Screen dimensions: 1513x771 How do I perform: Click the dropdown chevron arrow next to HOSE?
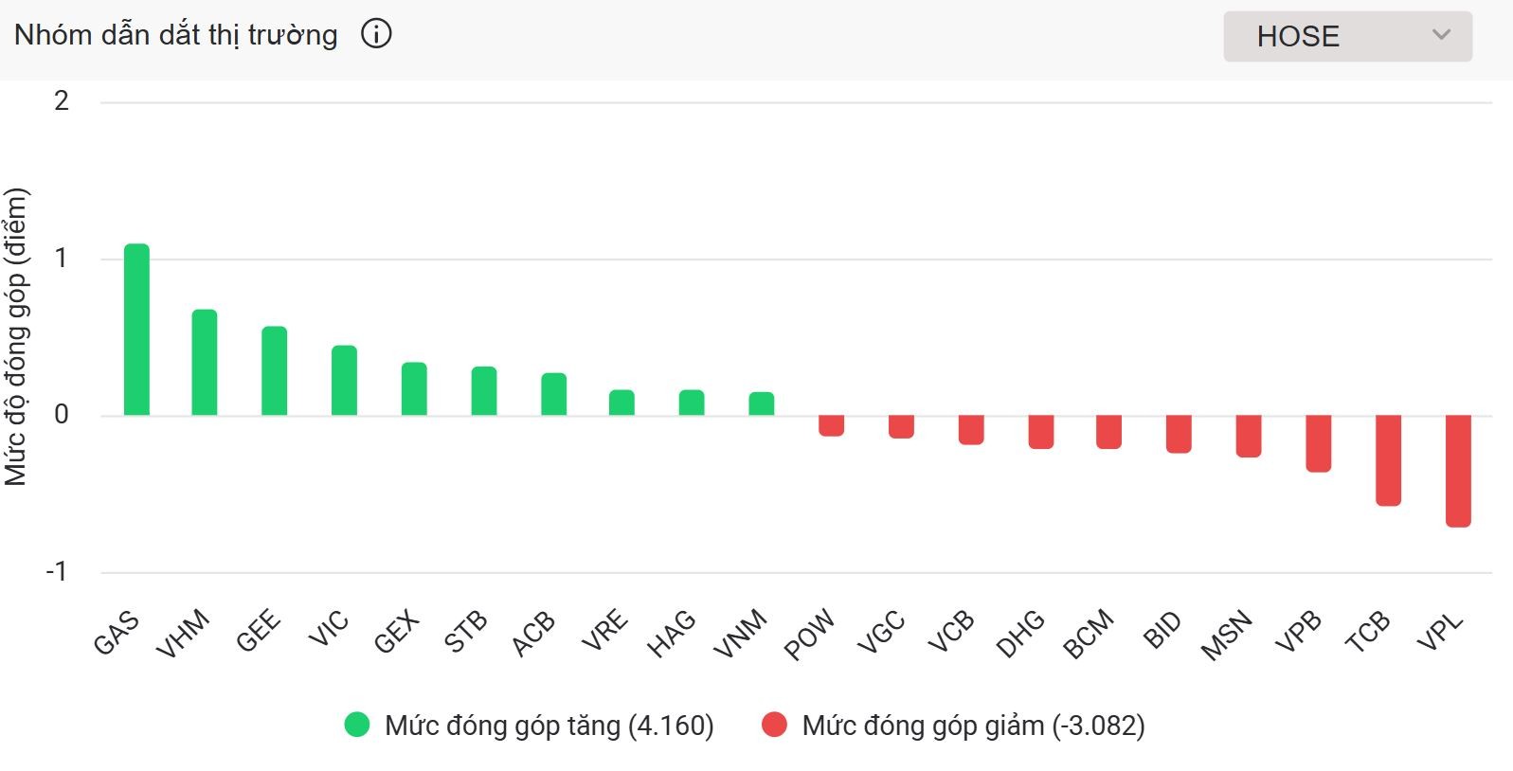click(1441, 36)
